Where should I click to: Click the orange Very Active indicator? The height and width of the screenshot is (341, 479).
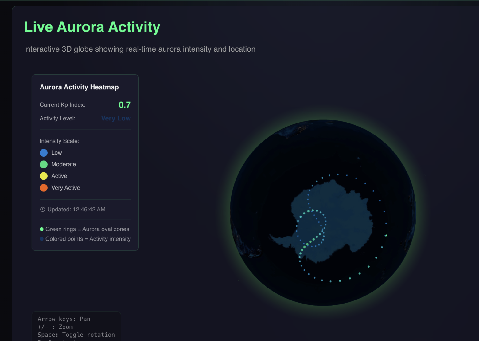[44, 188]
